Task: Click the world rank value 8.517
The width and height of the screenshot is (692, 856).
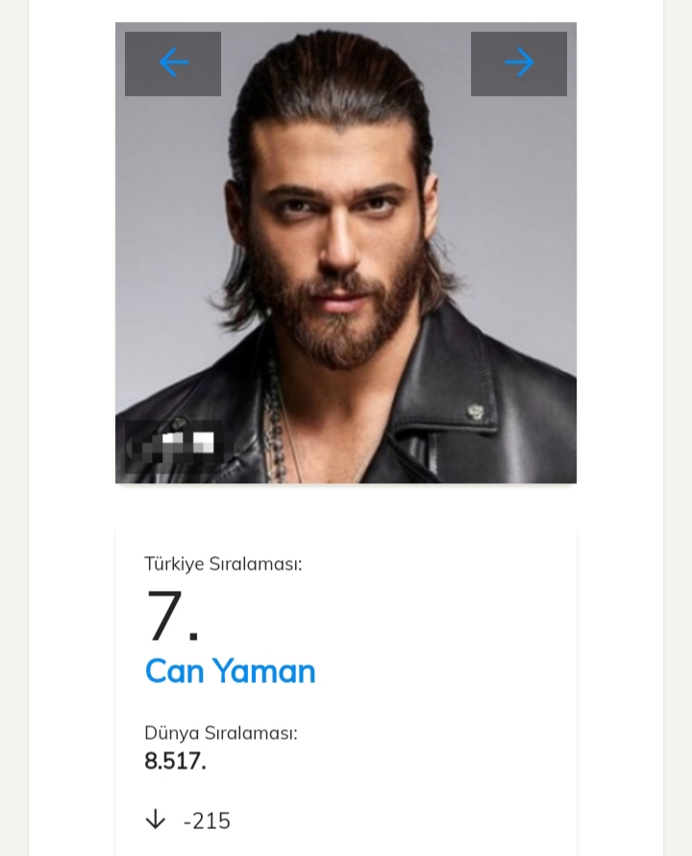Action: point(175,761)
